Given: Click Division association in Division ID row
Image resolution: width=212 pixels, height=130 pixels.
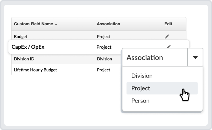Looking at the screenshot, I should [104, 59].
